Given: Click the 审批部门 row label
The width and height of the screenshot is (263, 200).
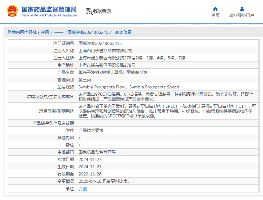Looking at the screenshot, I should point(66,152).
